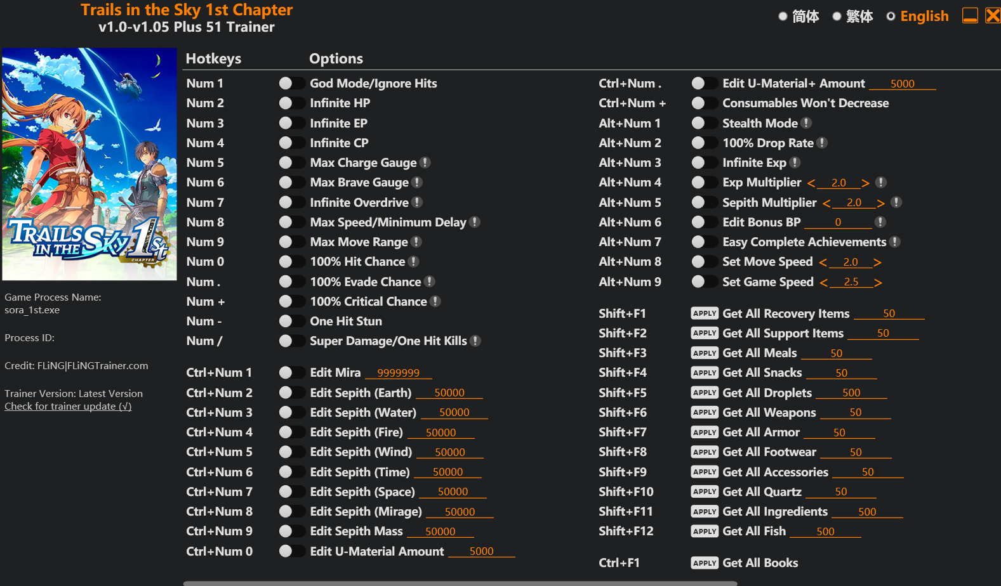The height and width of the screenshot is (586, 1001).
Task: Apply Get All Weapons
Action: tap(705, 412)
